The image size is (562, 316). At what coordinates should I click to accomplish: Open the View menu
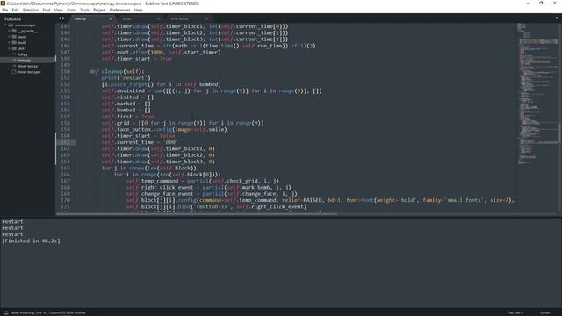coord(59,10)
